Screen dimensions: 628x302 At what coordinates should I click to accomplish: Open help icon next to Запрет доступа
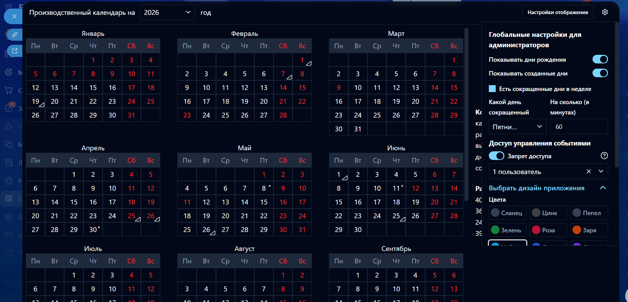click(x=604, y=155)
